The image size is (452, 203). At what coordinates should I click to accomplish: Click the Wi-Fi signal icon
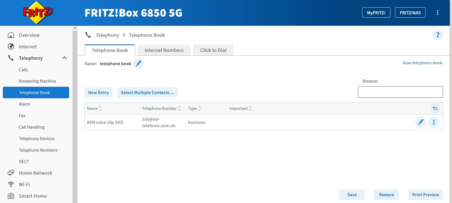click(x=11, y=184)
